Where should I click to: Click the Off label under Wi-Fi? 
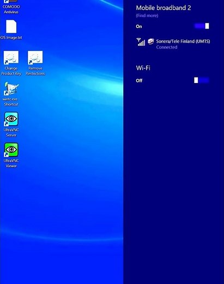[139, 81]
